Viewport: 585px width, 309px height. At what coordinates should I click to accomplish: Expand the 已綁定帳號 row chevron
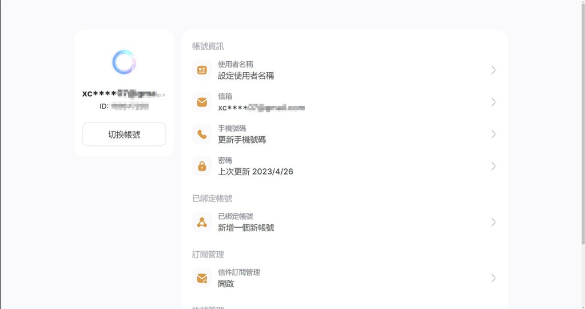pos(493,223)
